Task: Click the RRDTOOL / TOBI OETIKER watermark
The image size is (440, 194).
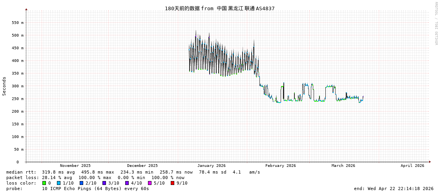Action: 436,24
